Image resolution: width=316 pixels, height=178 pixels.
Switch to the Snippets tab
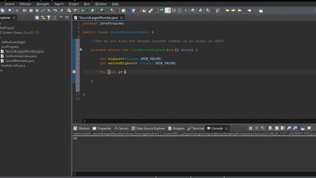(176, 129)
